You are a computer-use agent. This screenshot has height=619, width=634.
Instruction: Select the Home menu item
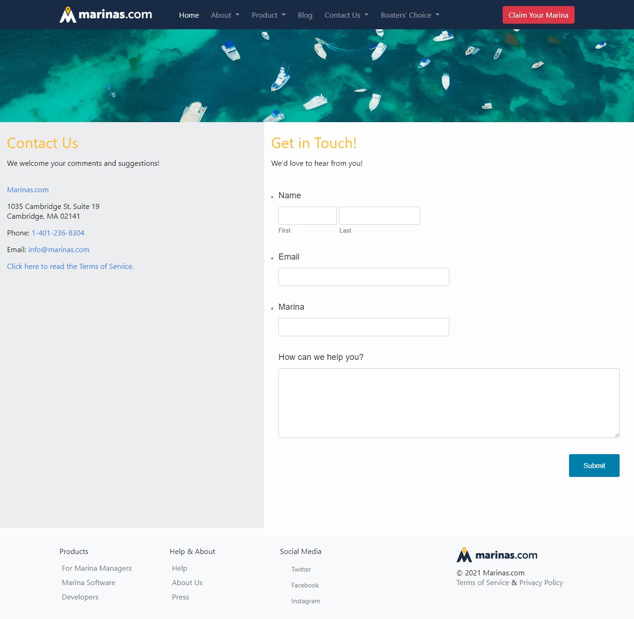point(188,15)
